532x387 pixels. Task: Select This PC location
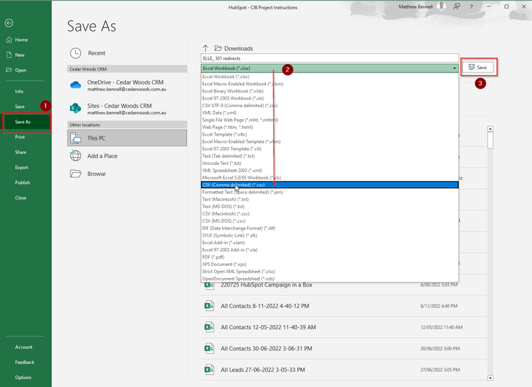tap(127, 138)
